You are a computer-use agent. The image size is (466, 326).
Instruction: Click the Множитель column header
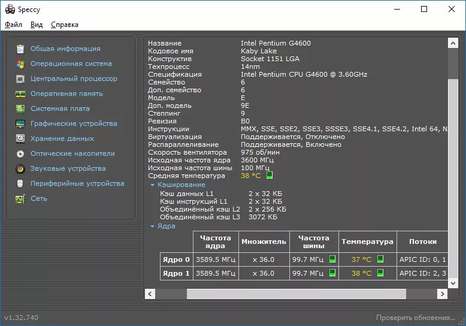point(264,242)
